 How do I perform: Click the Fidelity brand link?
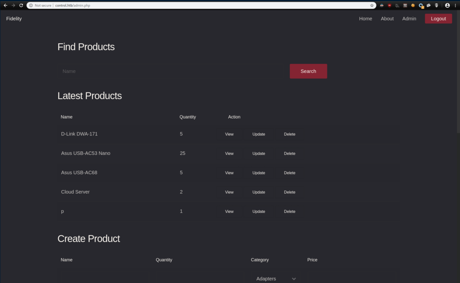click(x=14, y=18)
